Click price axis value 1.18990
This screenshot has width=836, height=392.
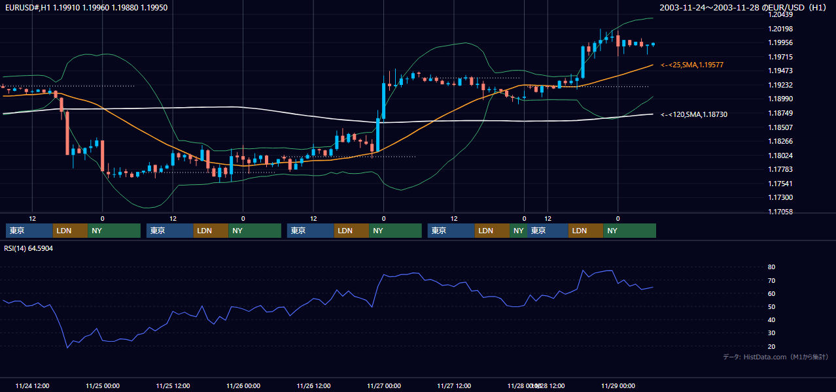(780, 99)
